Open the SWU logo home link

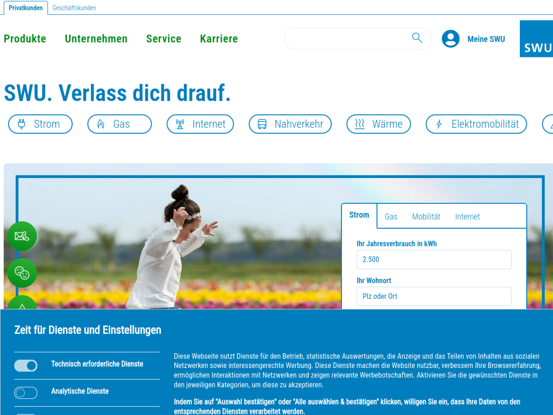click(x=536, y=39)
